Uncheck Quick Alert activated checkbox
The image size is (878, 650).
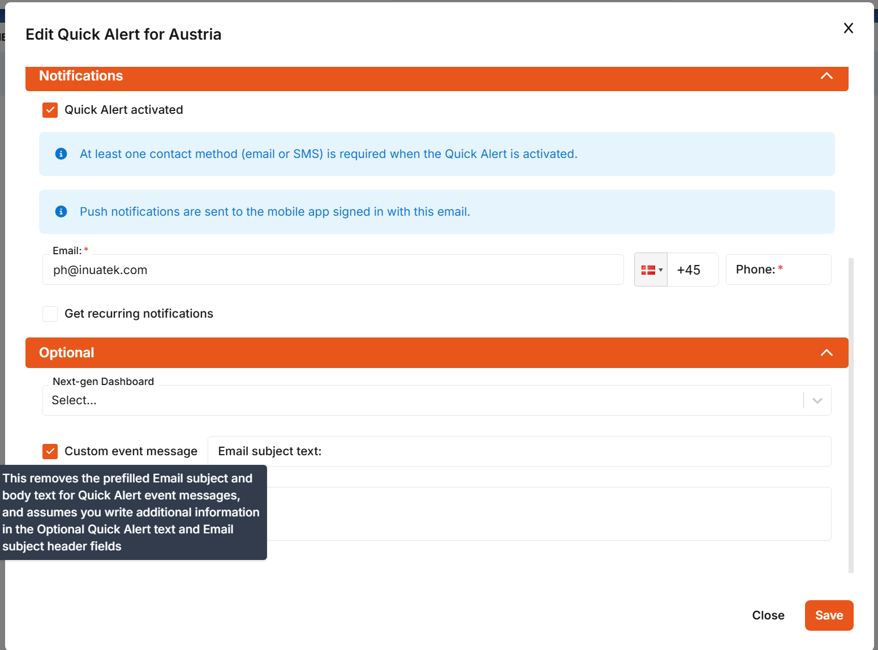50,110
